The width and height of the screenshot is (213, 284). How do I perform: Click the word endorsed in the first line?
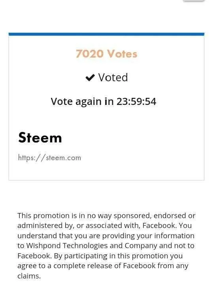(x=170, y=215)
